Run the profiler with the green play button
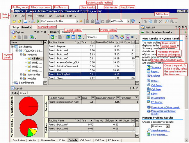This screenshot has height=143, width=189. (x=38, y=21)
